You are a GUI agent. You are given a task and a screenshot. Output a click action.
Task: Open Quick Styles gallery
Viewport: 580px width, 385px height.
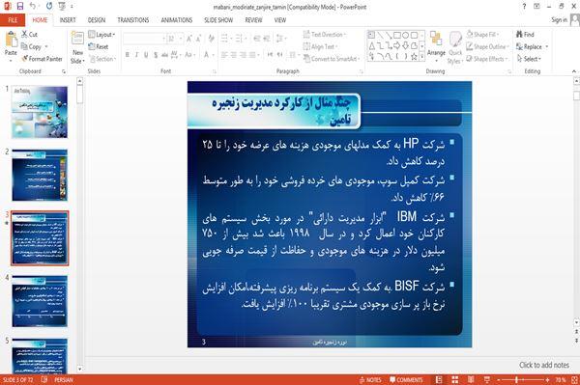point(455,48)
